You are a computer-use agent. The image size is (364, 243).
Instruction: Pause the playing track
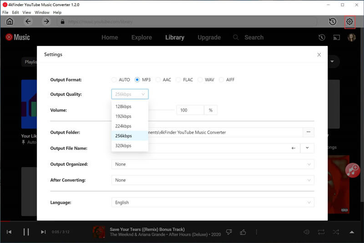(x=26, y=232)
